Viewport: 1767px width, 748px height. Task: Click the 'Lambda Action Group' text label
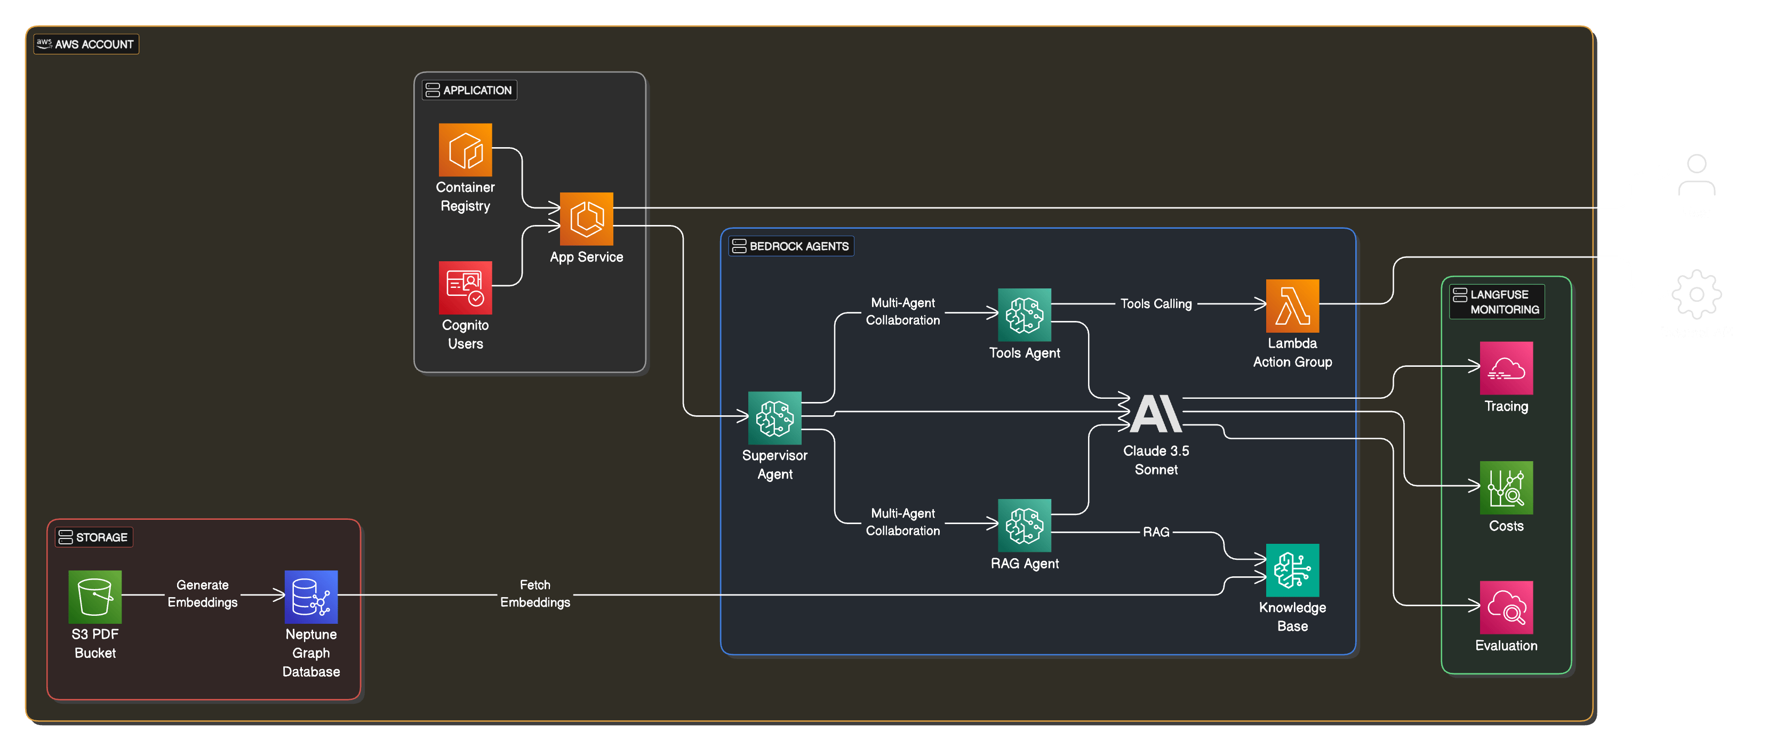pyautogui.click(x=1292, y=352)
